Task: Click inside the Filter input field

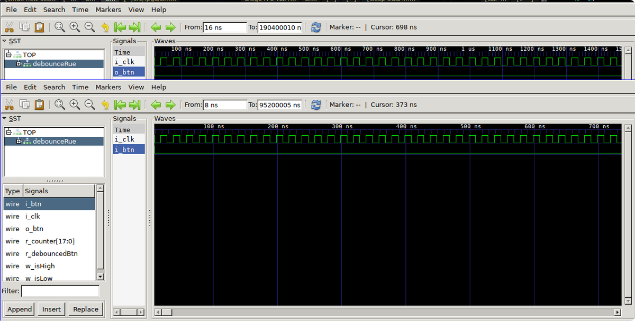Action: click(60, 291)
